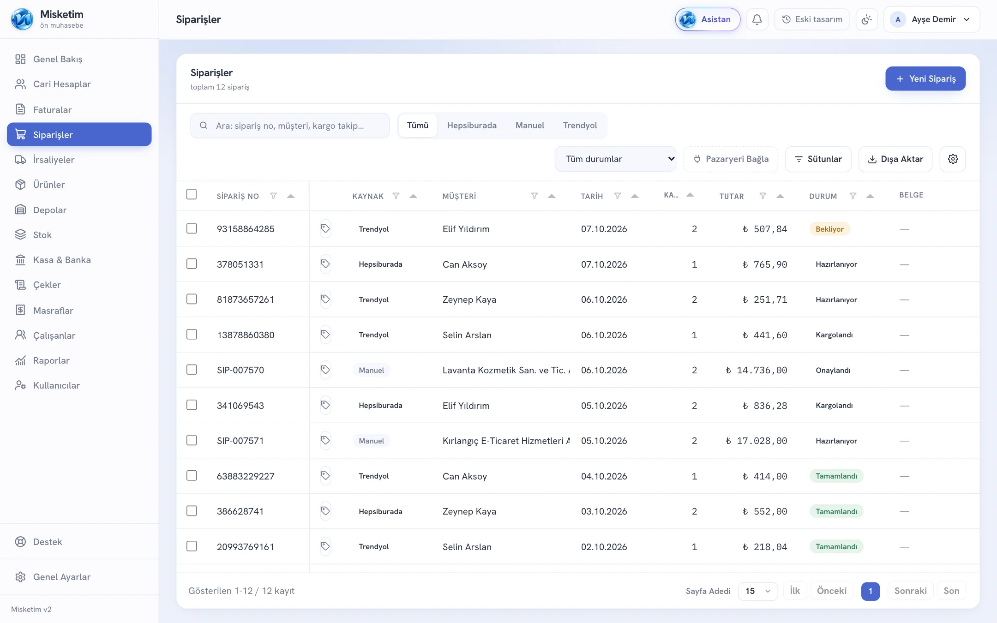Go to Sonraki page

point(910,591)
